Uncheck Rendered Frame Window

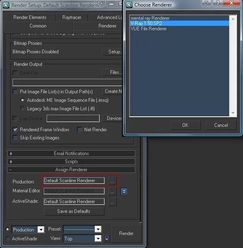click(15, 129)
